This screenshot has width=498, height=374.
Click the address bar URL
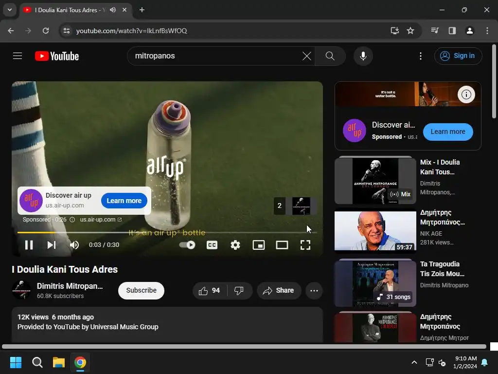(x=131, y=31)
